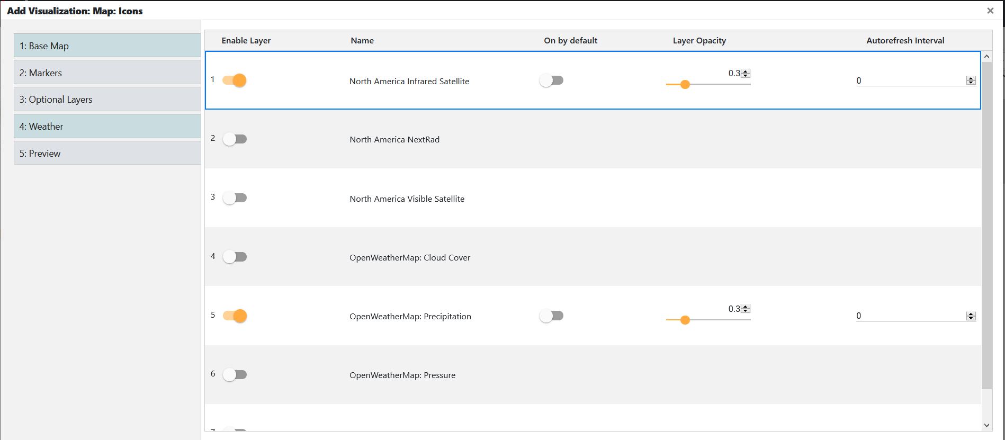This screenshot has height=440, width=1005.
Task: Turn on default for Infrared Satellite
Action: click(x=551, y=80)
